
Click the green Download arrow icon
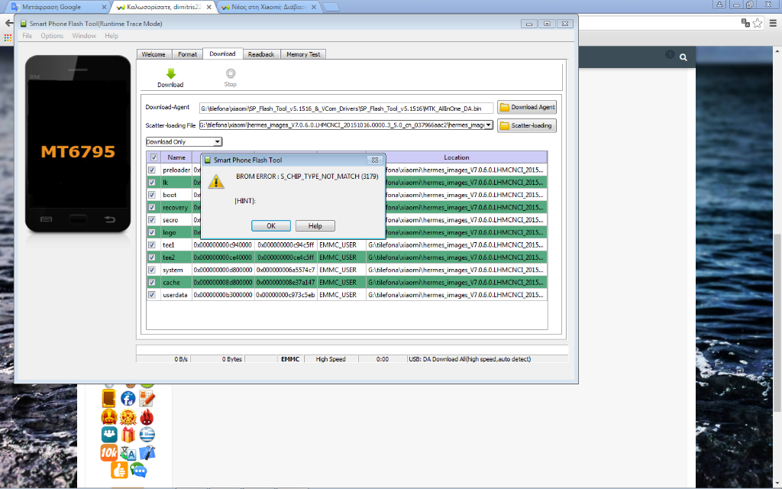click(170, 73)
